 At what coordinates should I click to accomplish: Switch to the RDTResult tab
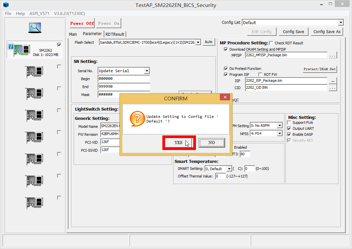click(115, 34)
